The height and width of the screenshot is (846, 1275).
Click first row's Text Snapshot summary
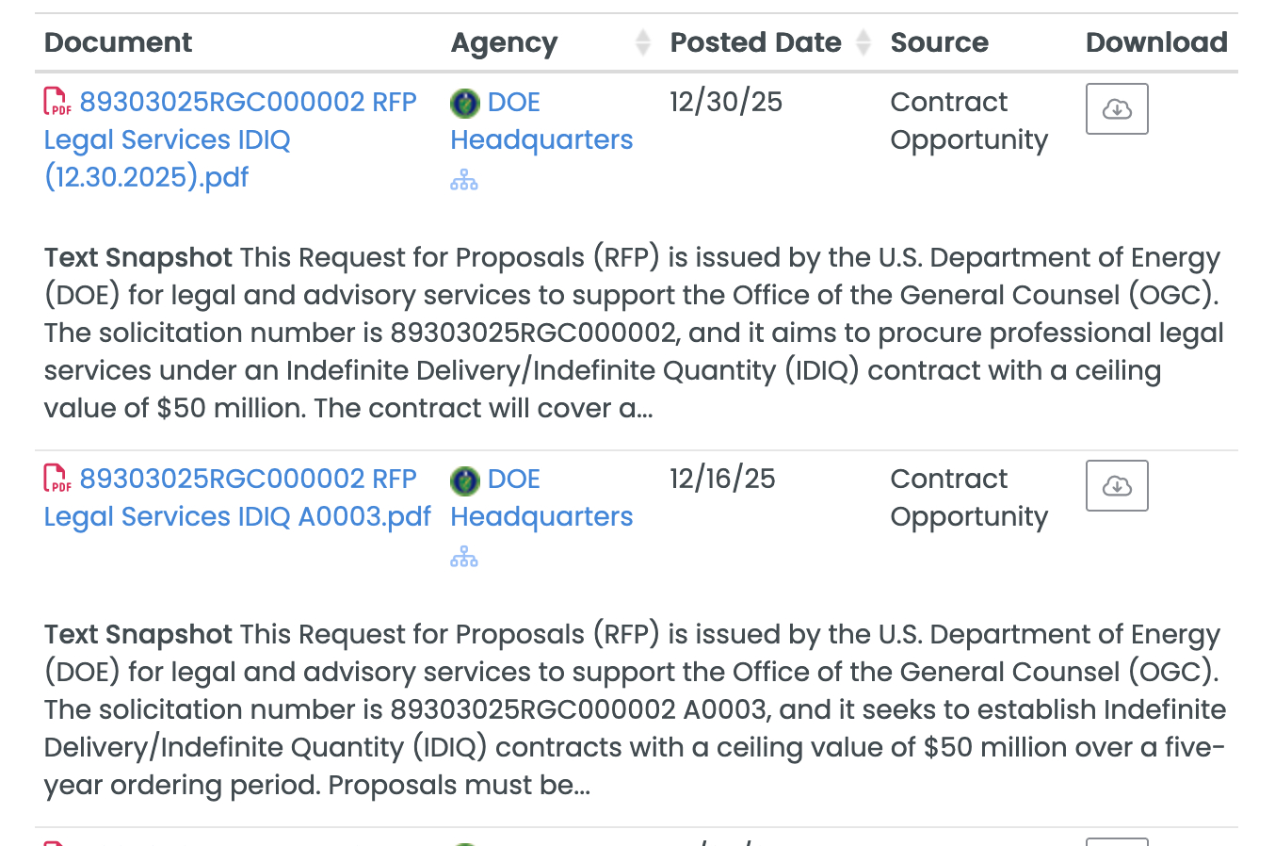click(631, 333)
